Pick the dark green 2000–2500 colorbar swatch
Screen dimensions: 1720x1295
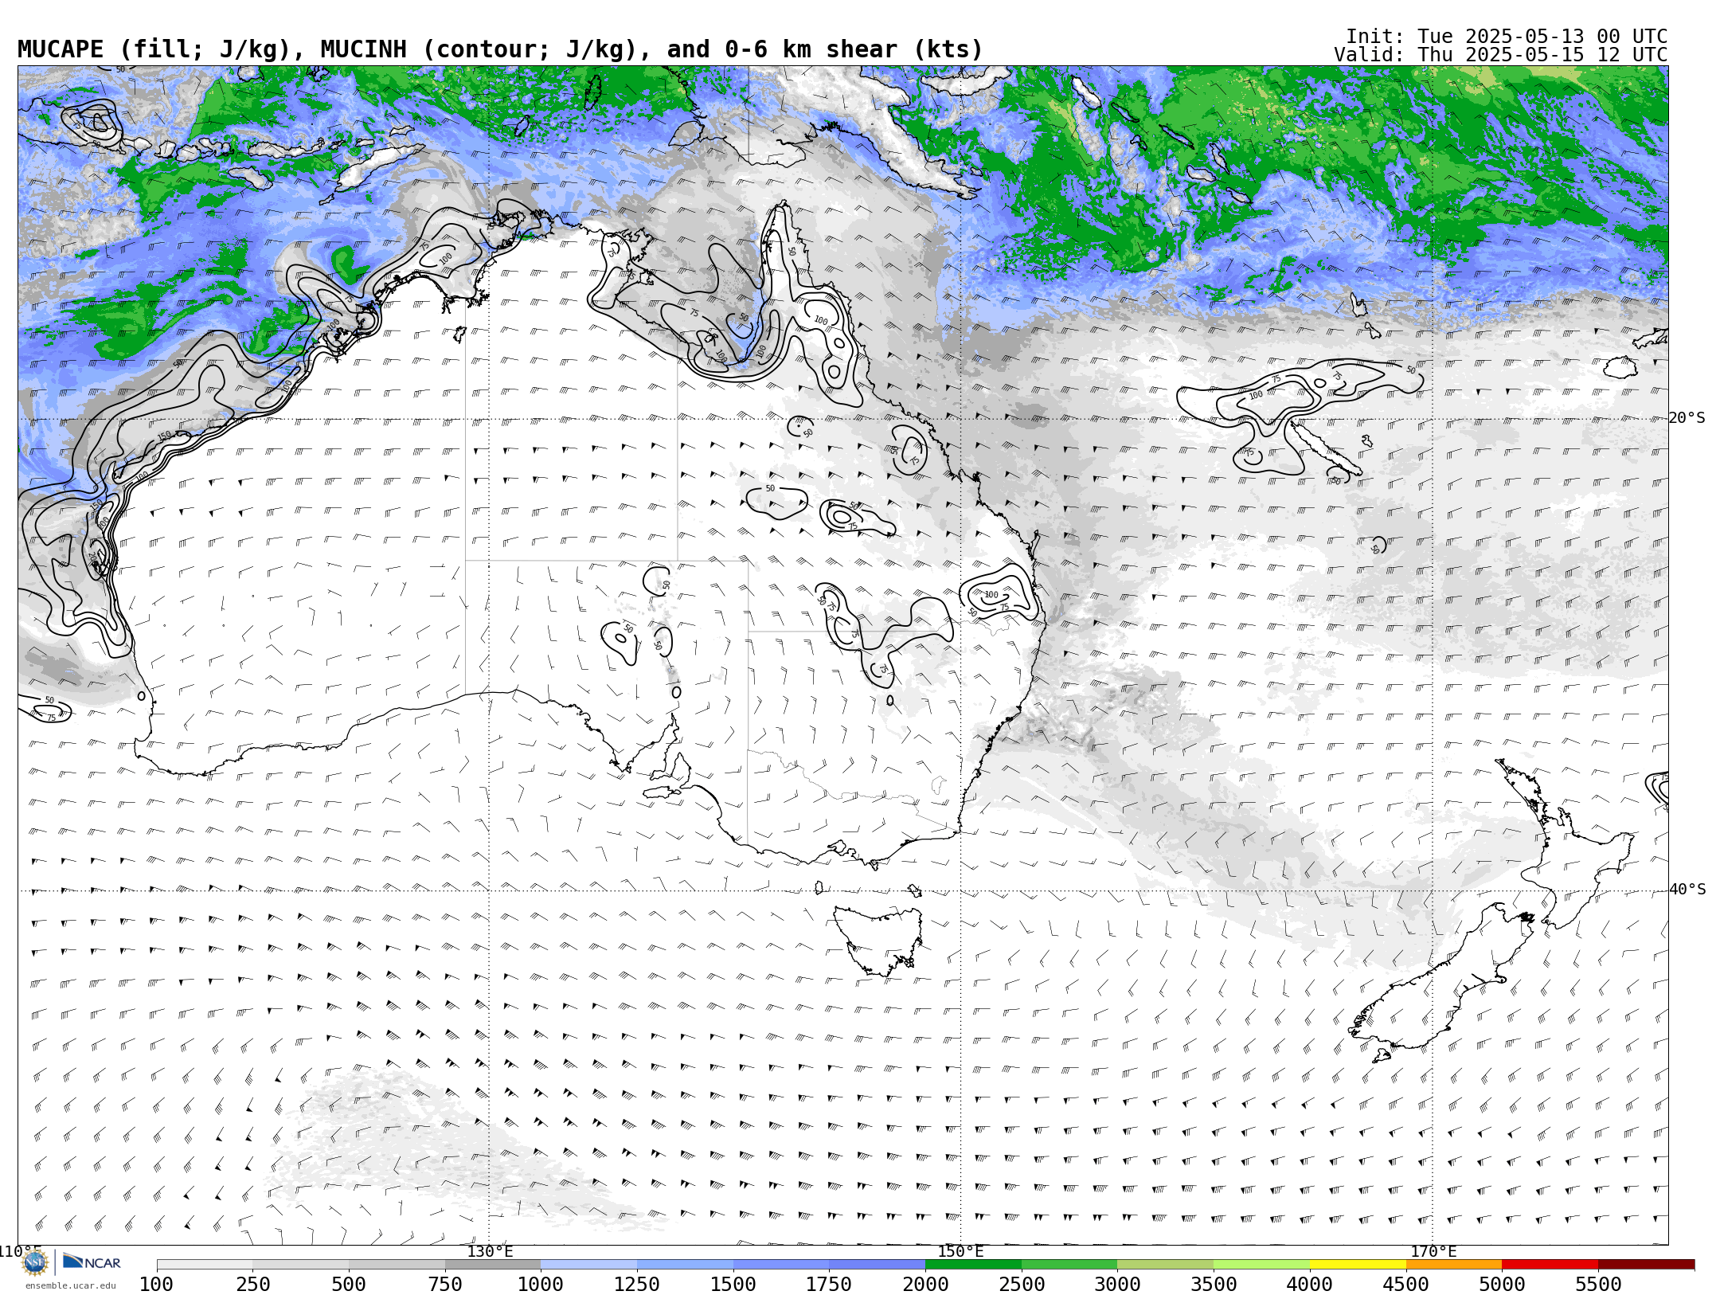[x=973, y=1265]
